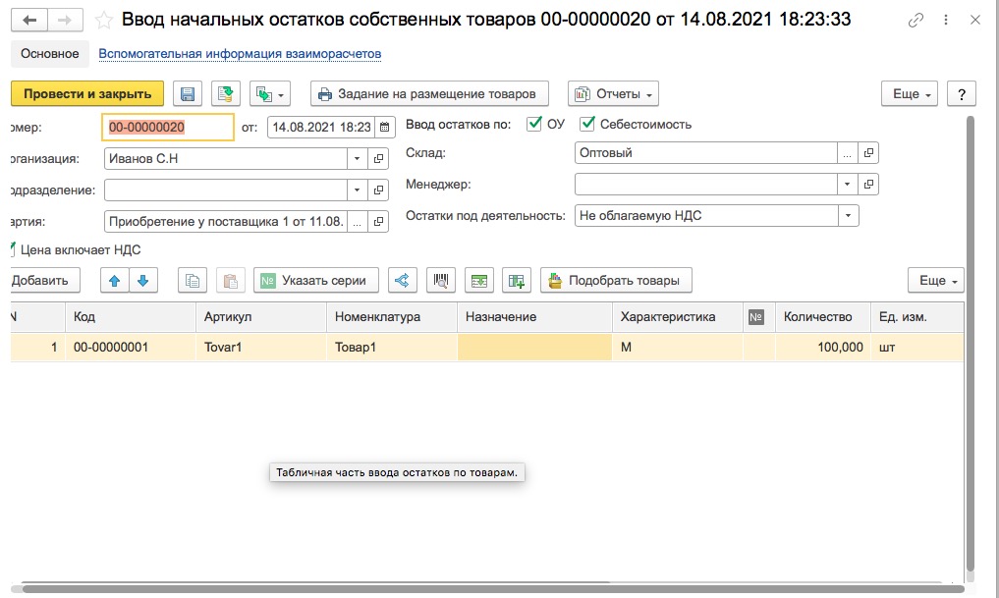Click the forward navigation arrow
Screen dimensions: 999x598
tap(65, 21)
